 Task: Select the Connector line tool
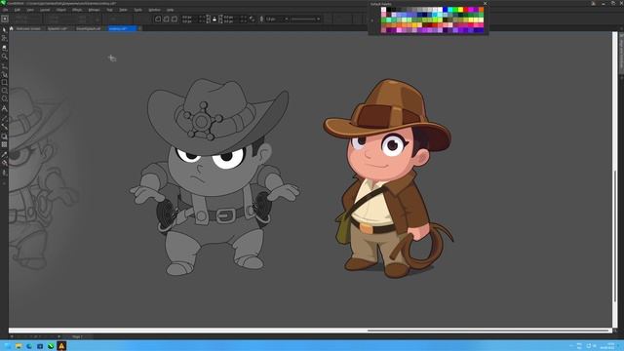(4, 127)
